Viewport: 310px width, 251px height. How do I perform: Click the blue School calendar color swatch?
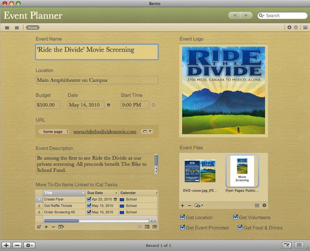(x=122, y=200)
